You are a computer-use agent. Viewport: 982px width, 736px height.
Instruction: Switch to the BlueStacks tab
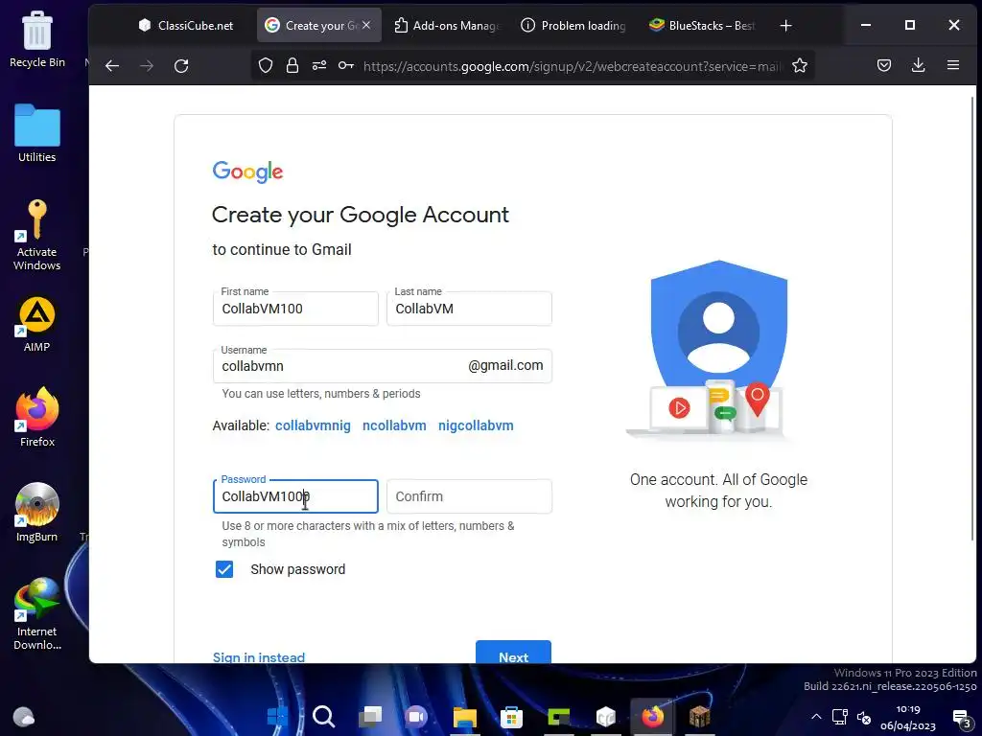tap(701, 26)
